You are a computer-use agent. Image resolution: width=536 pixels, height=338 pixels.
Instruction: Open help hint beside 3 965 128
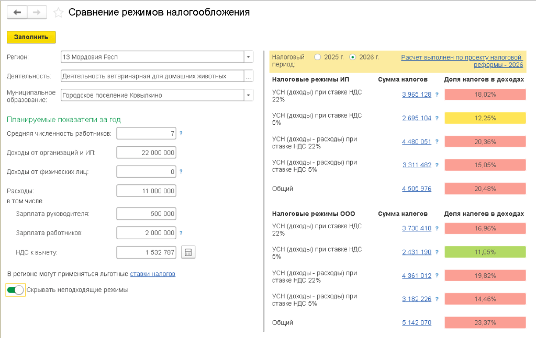tap(437, 95)
